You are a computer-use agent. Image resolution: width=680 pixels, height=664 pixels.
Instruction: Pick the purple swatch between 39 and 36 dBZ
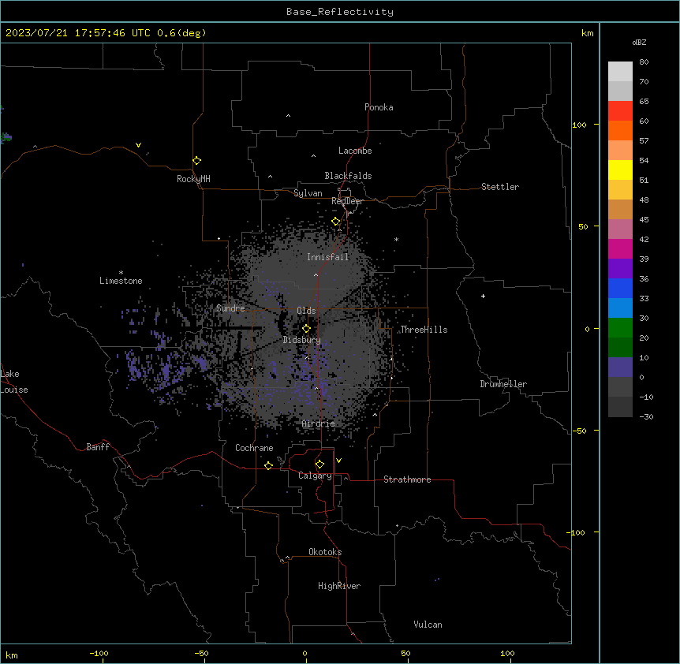[x=620, y=269]
